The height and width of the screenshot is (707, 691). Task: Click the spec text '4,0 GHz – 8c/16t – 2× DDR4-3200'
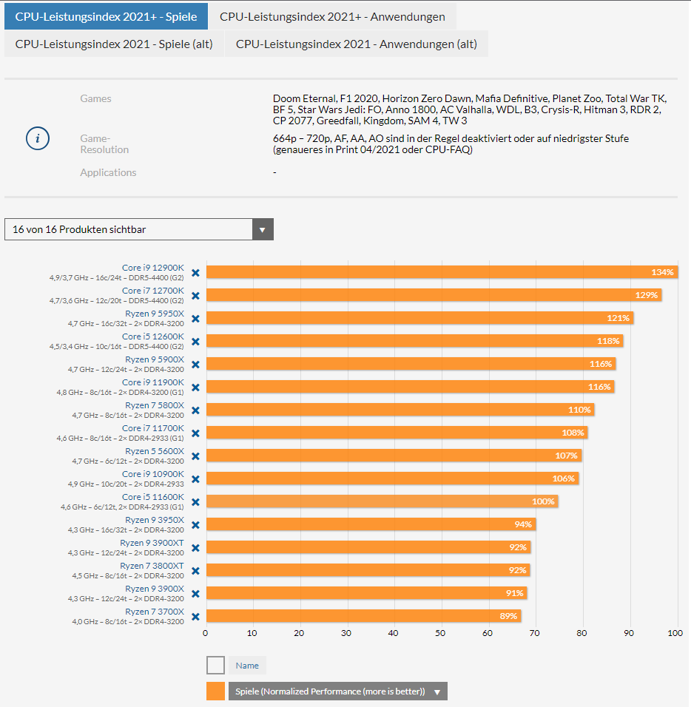click(128, 622)
